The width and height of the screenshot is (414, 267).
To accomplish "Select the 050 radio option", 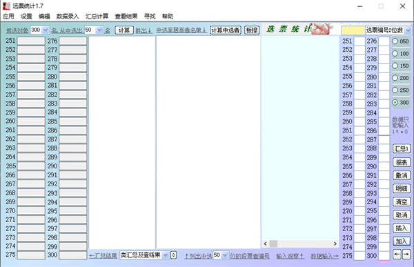I will coord(400,41).
